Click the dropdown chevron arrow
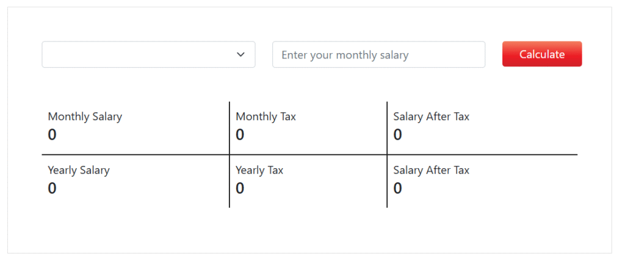The width and height of the screenshot is (625, 267). [x=240, y=54]
